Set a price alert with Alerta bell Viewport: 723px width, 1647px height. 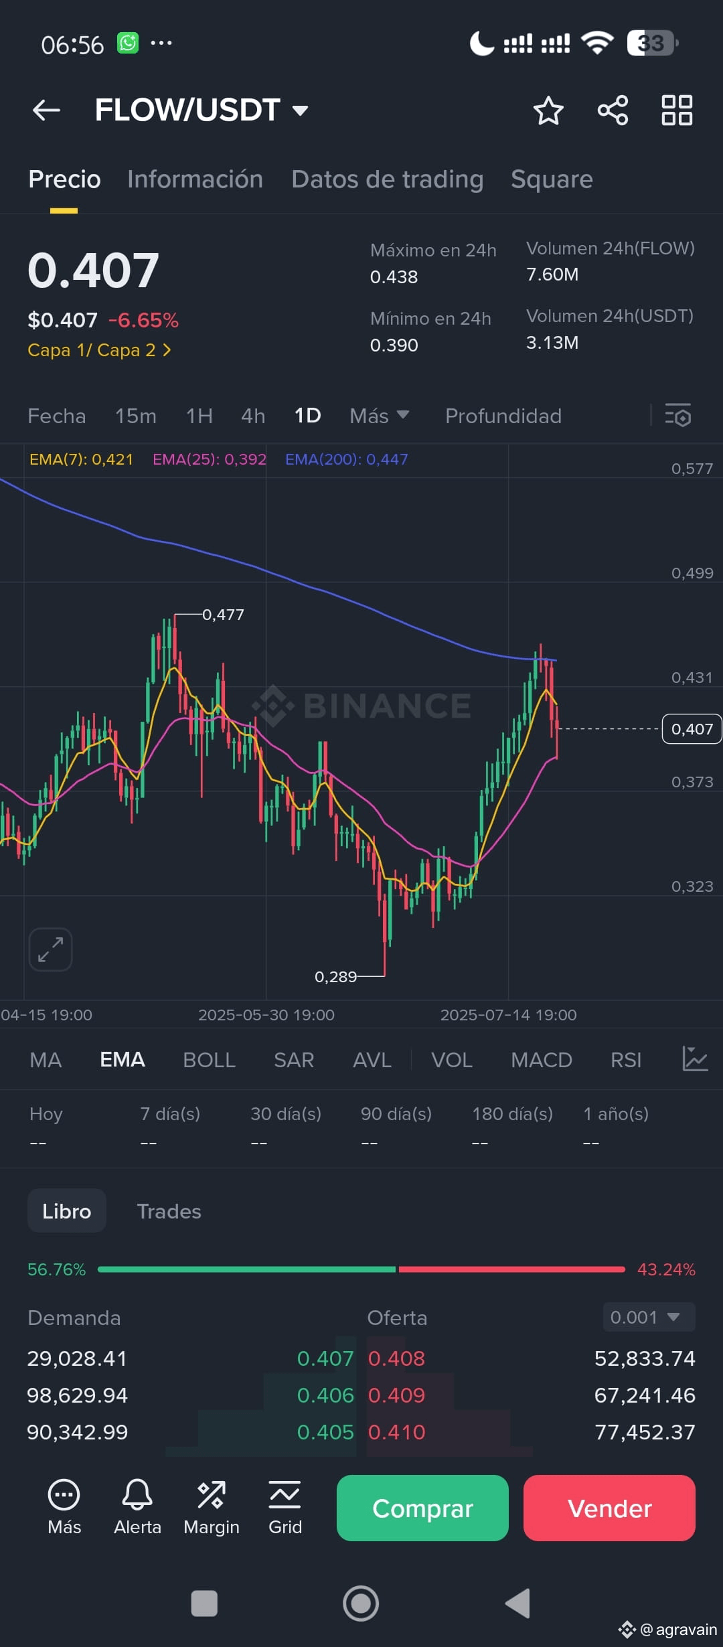[x=137, y=1508]
